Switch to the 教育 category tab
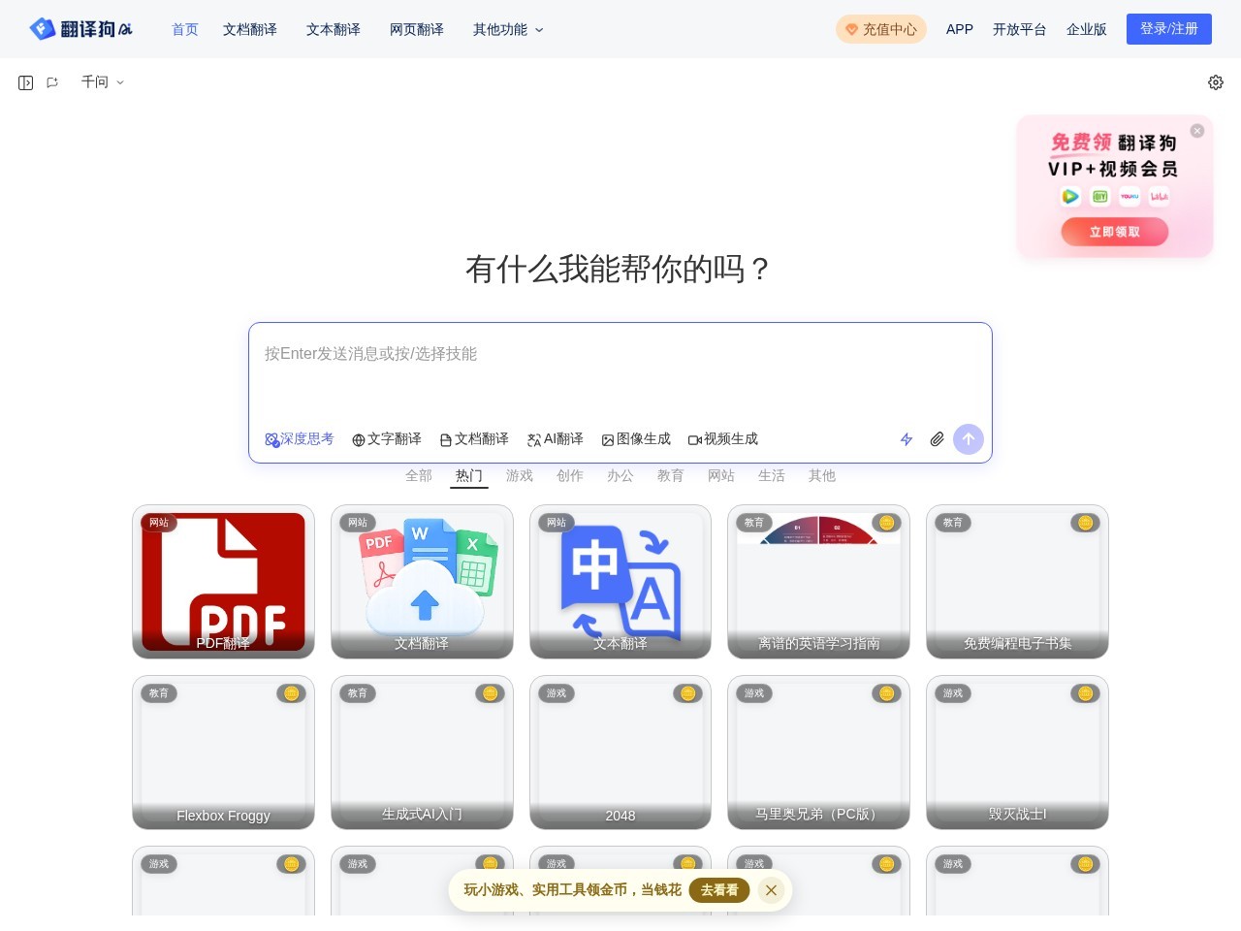 pyautogui.click(x=671, y=475)
